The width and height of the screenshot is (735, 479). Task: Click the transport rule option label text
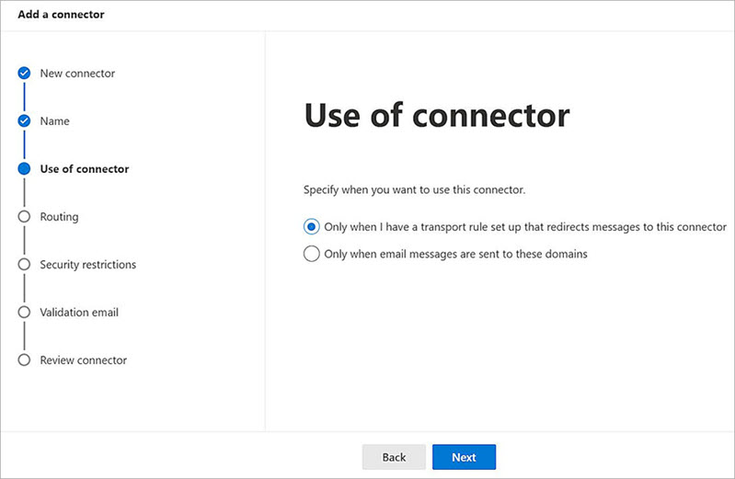525,227
